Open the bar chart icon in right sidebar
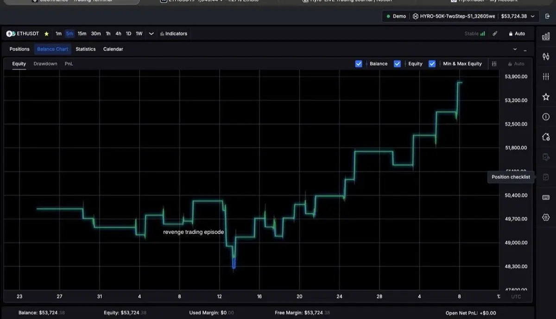This screenshot has width=556, height=319. click(546, 36)
